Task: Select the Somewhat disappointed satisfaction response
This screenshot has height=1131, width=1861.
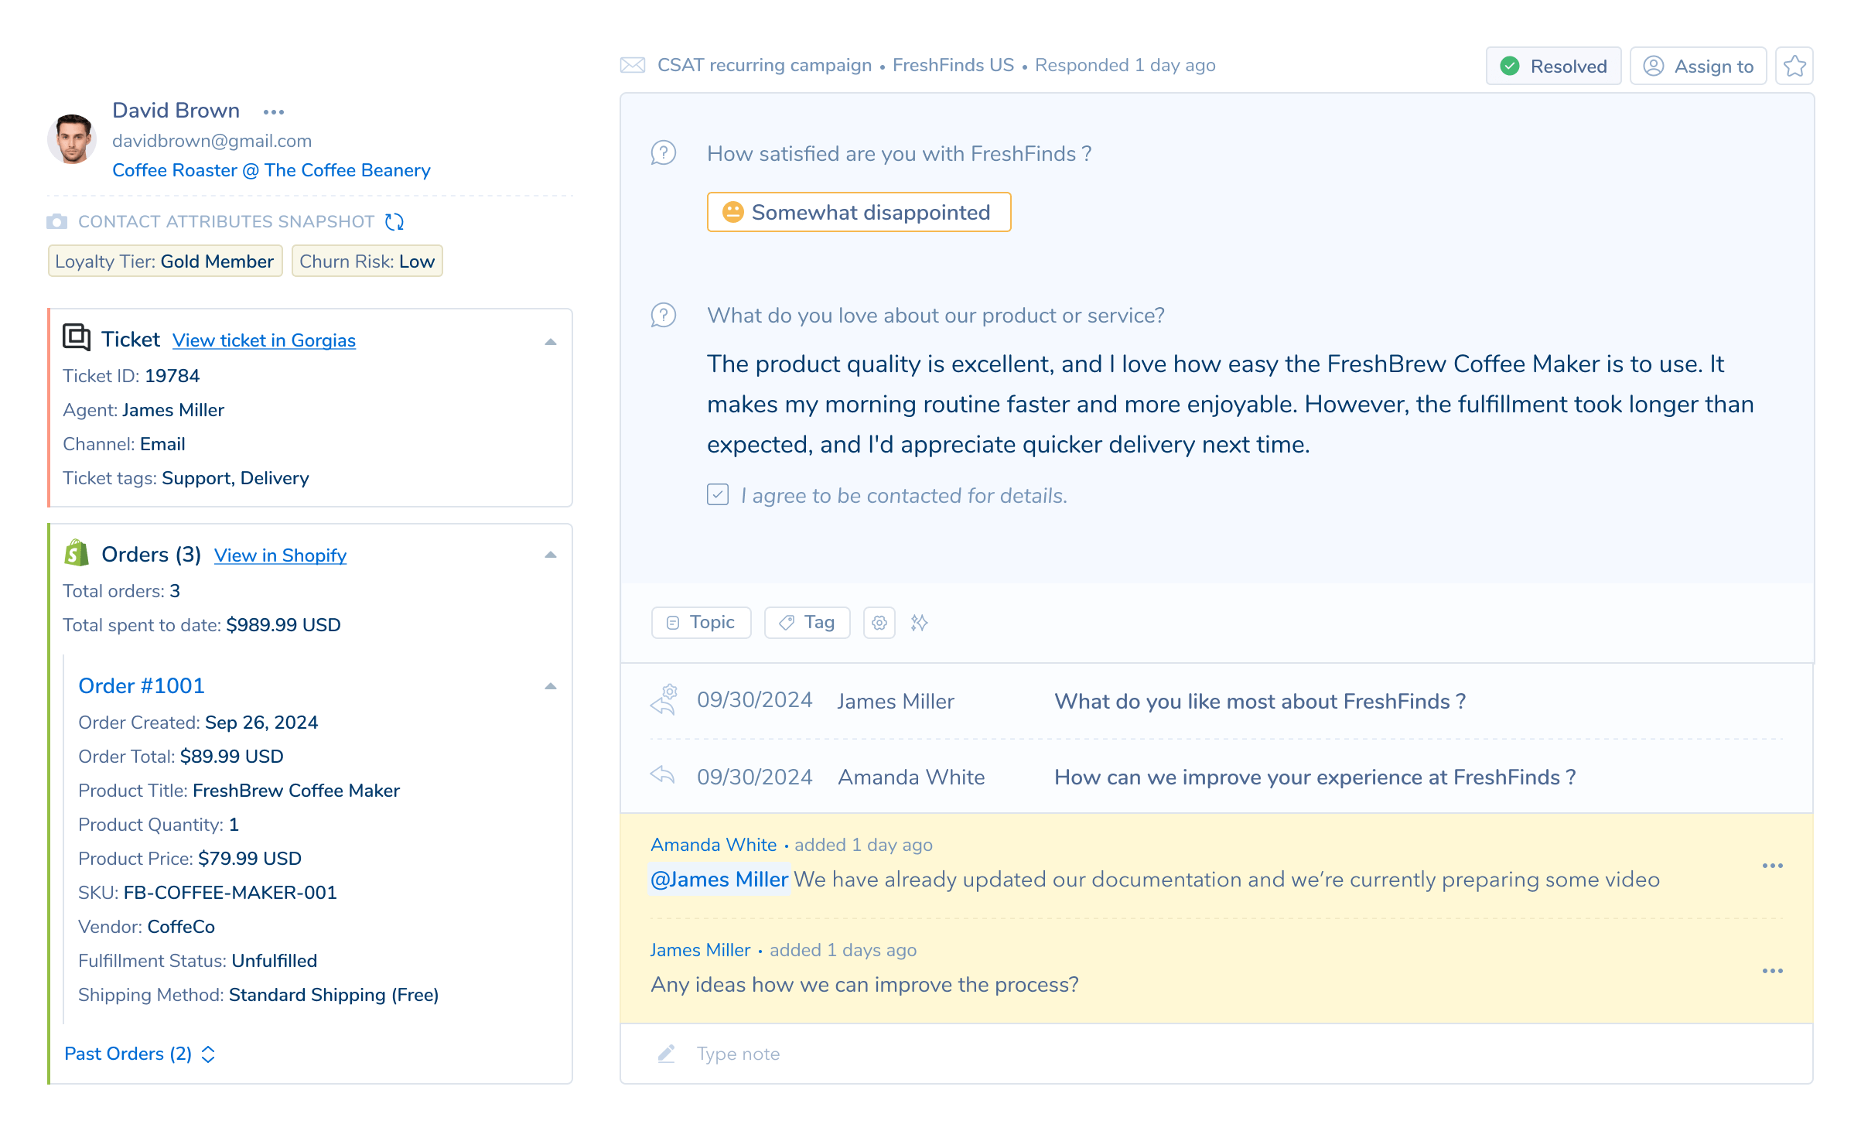Action: (857, 211)
